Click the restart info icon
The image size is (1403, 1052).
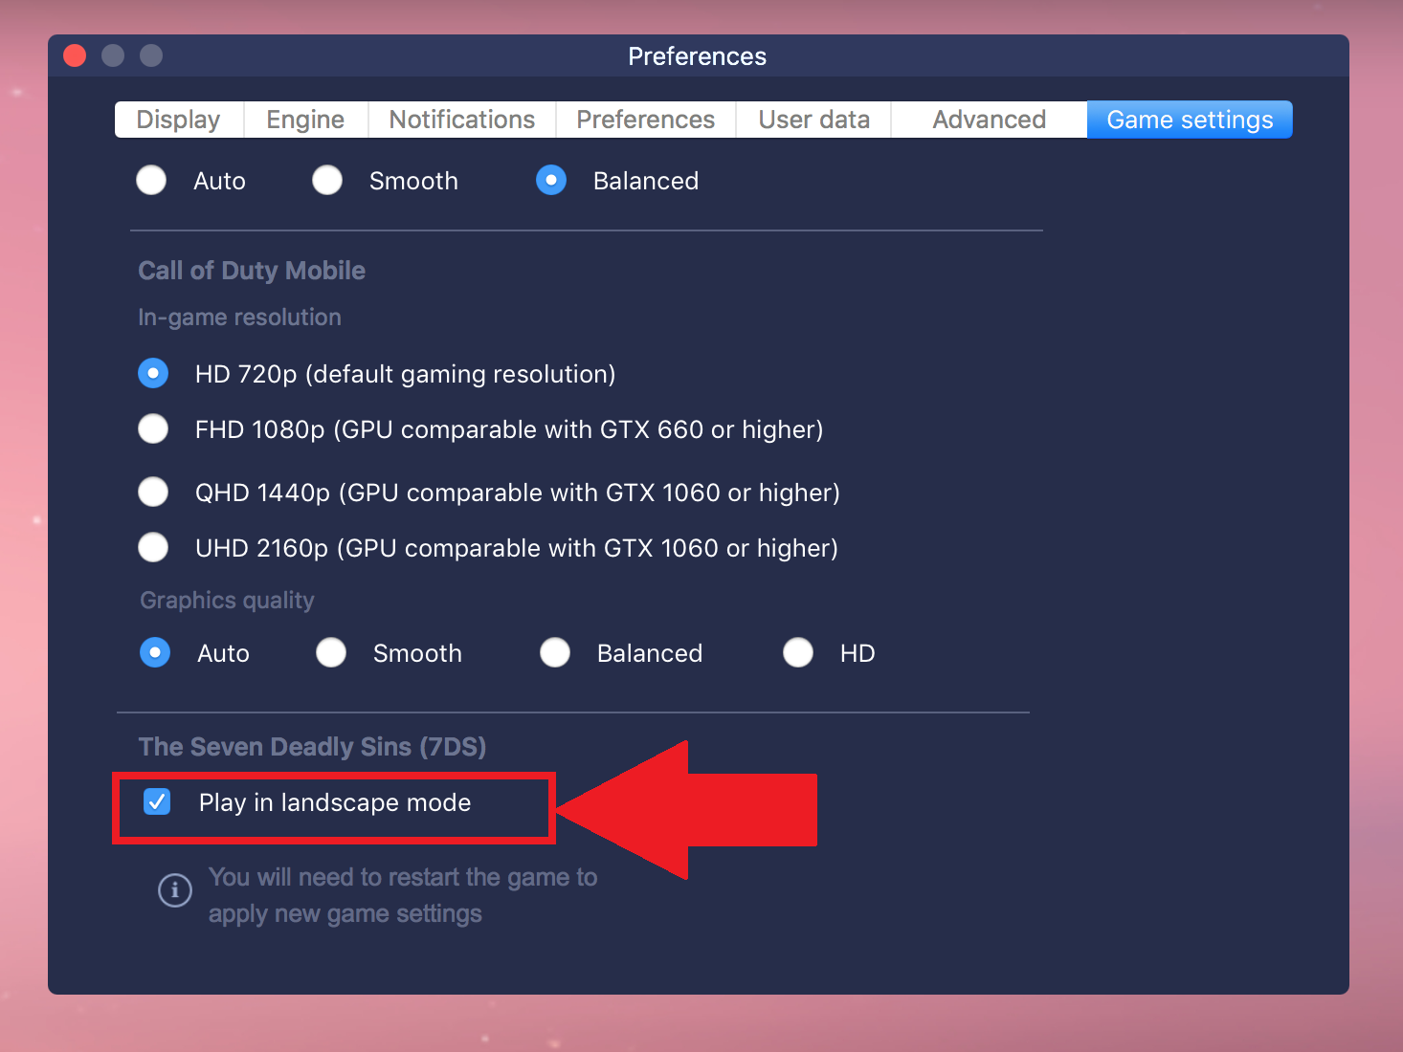tap(175, 890)
